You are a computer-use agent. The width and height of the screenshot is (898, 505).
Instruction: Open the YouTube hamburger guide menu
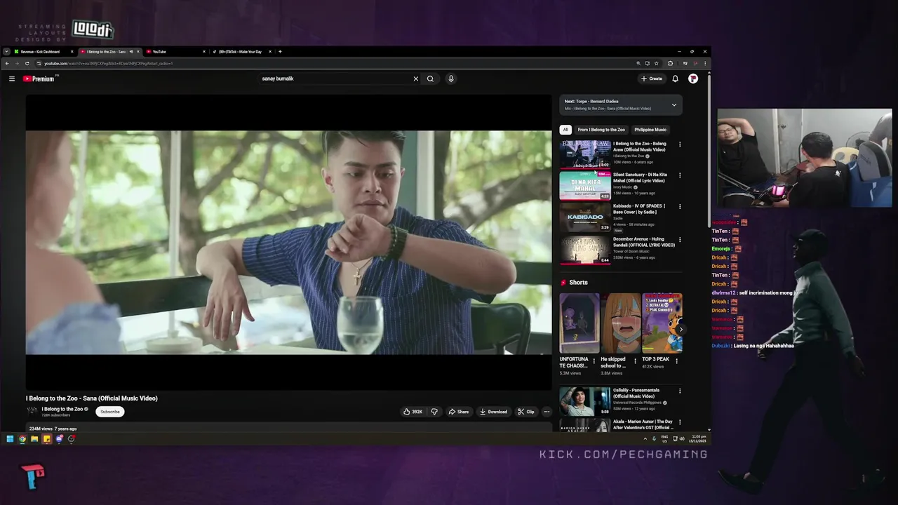click(12, 79)
